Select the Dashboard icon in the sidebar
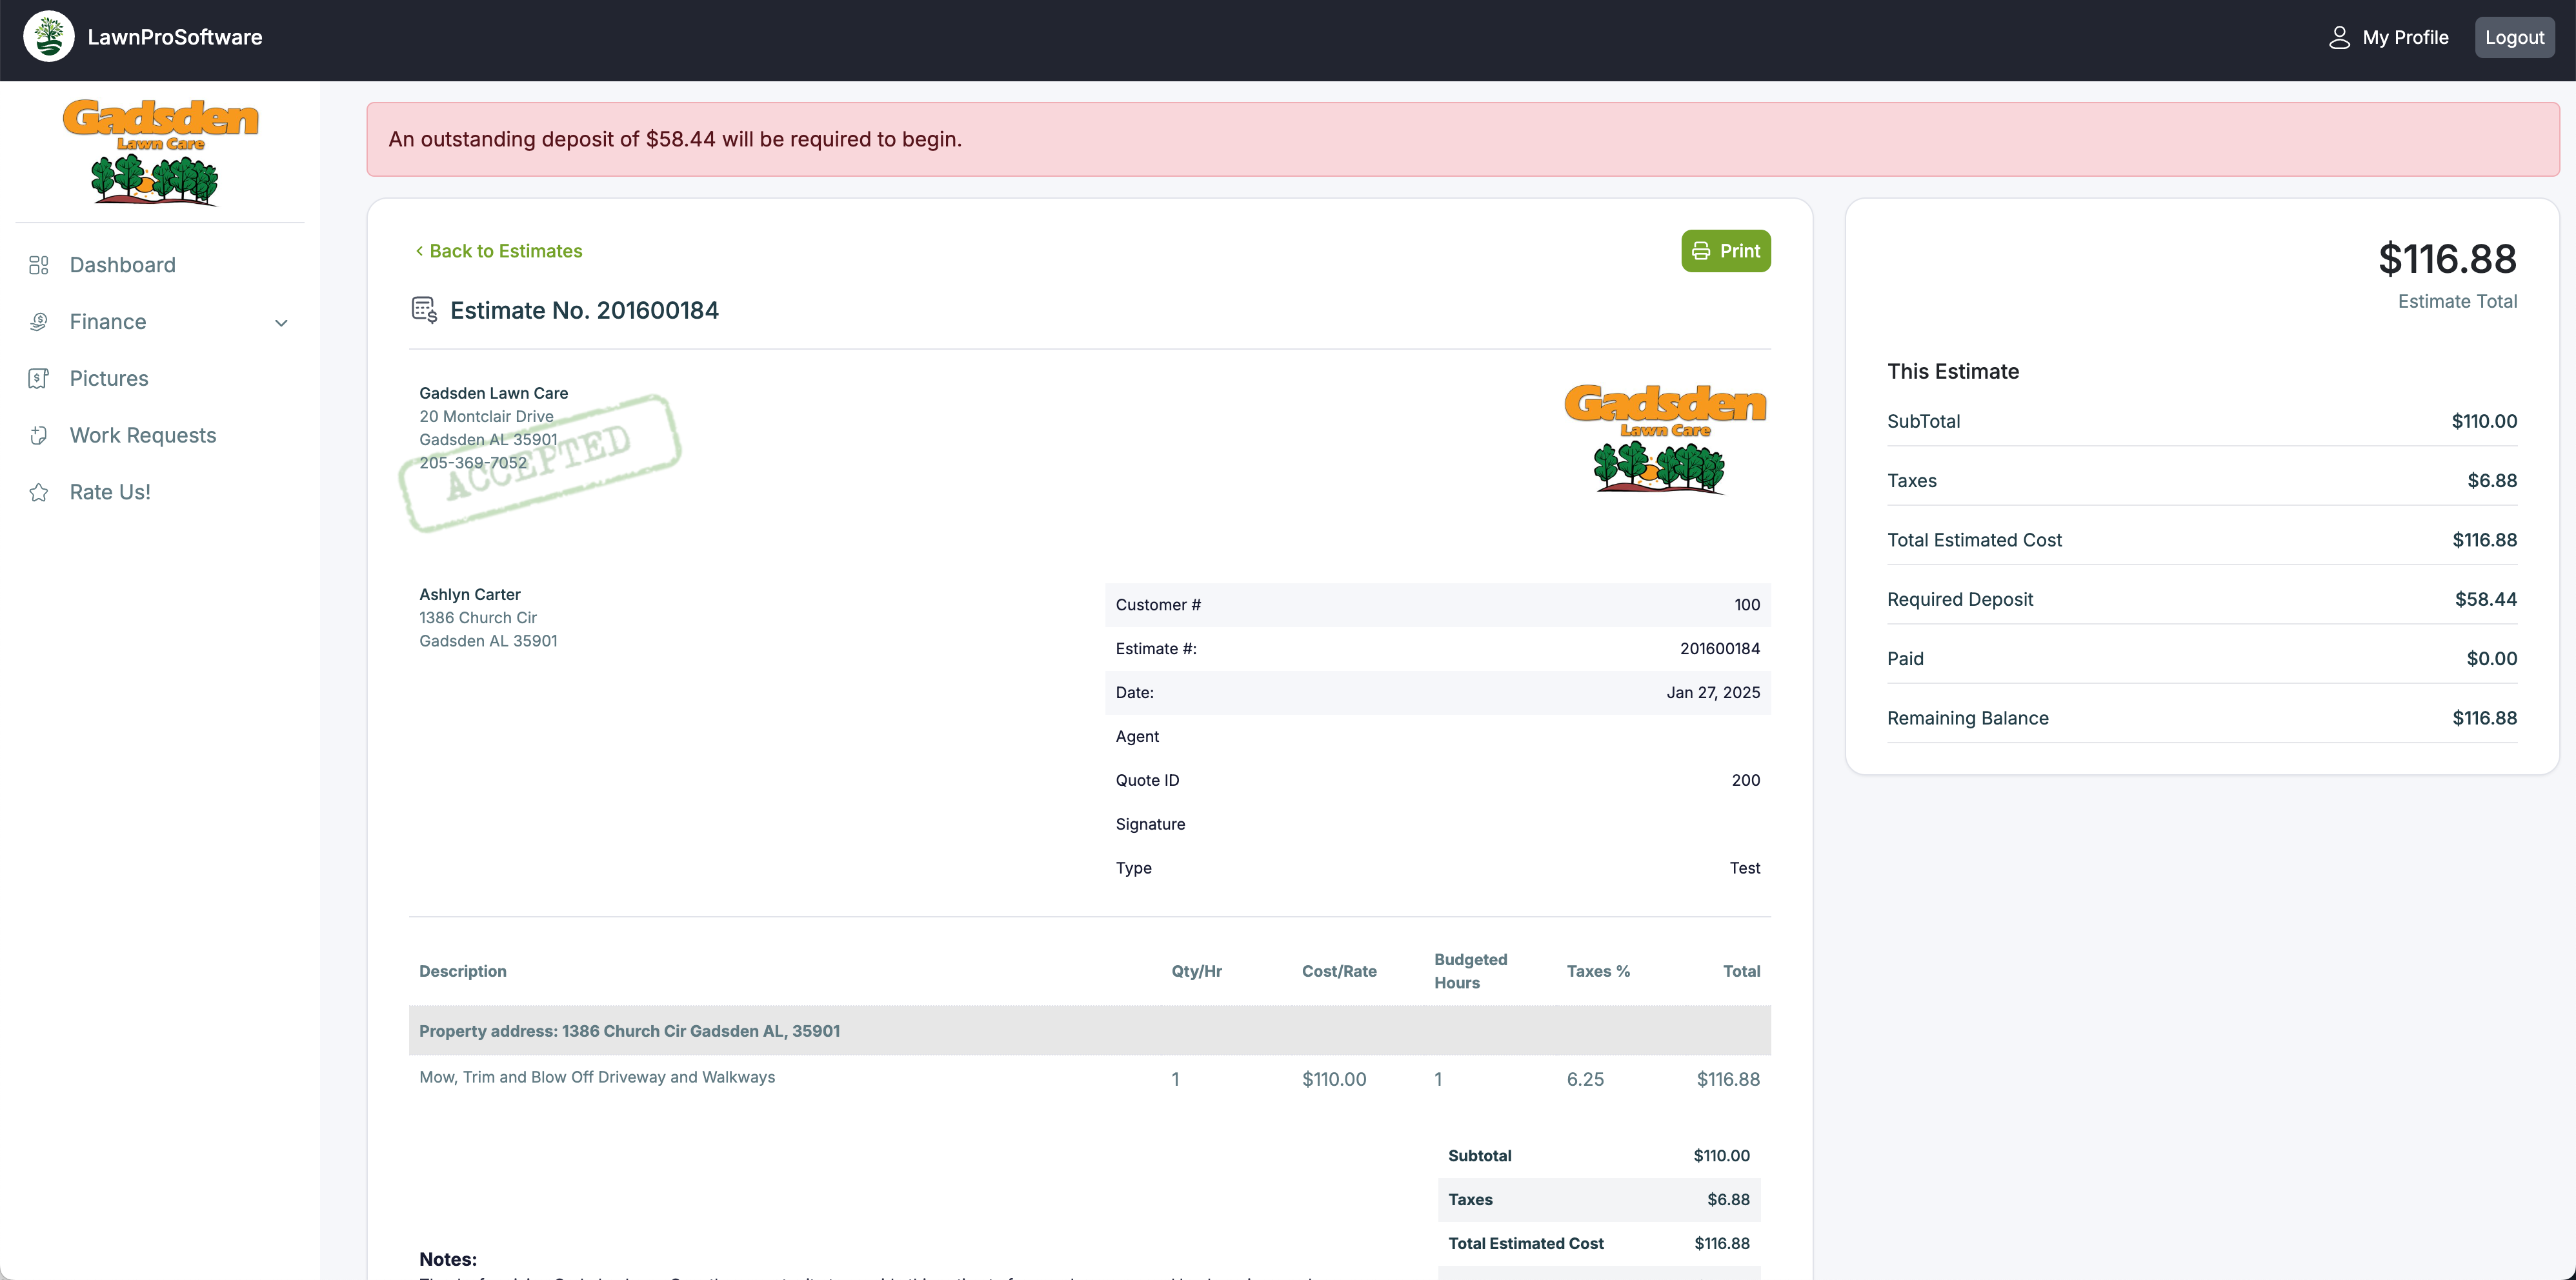This screenshot has height=1280, width=2576. tap(38, 265)
